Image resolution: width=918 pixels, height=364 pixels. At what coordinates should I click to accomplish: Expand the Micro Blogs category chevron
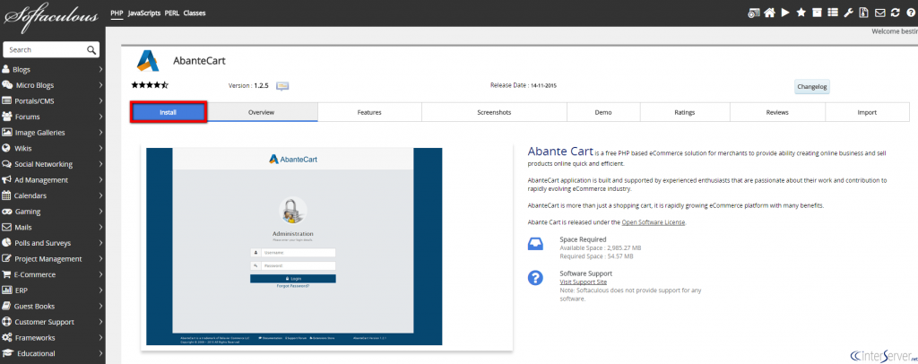click(x=100, y=85)
